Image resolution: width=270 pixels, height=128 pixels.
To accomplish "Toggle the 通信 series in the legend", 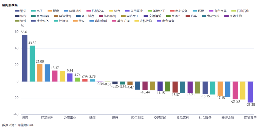I will (x=20, y=11).
